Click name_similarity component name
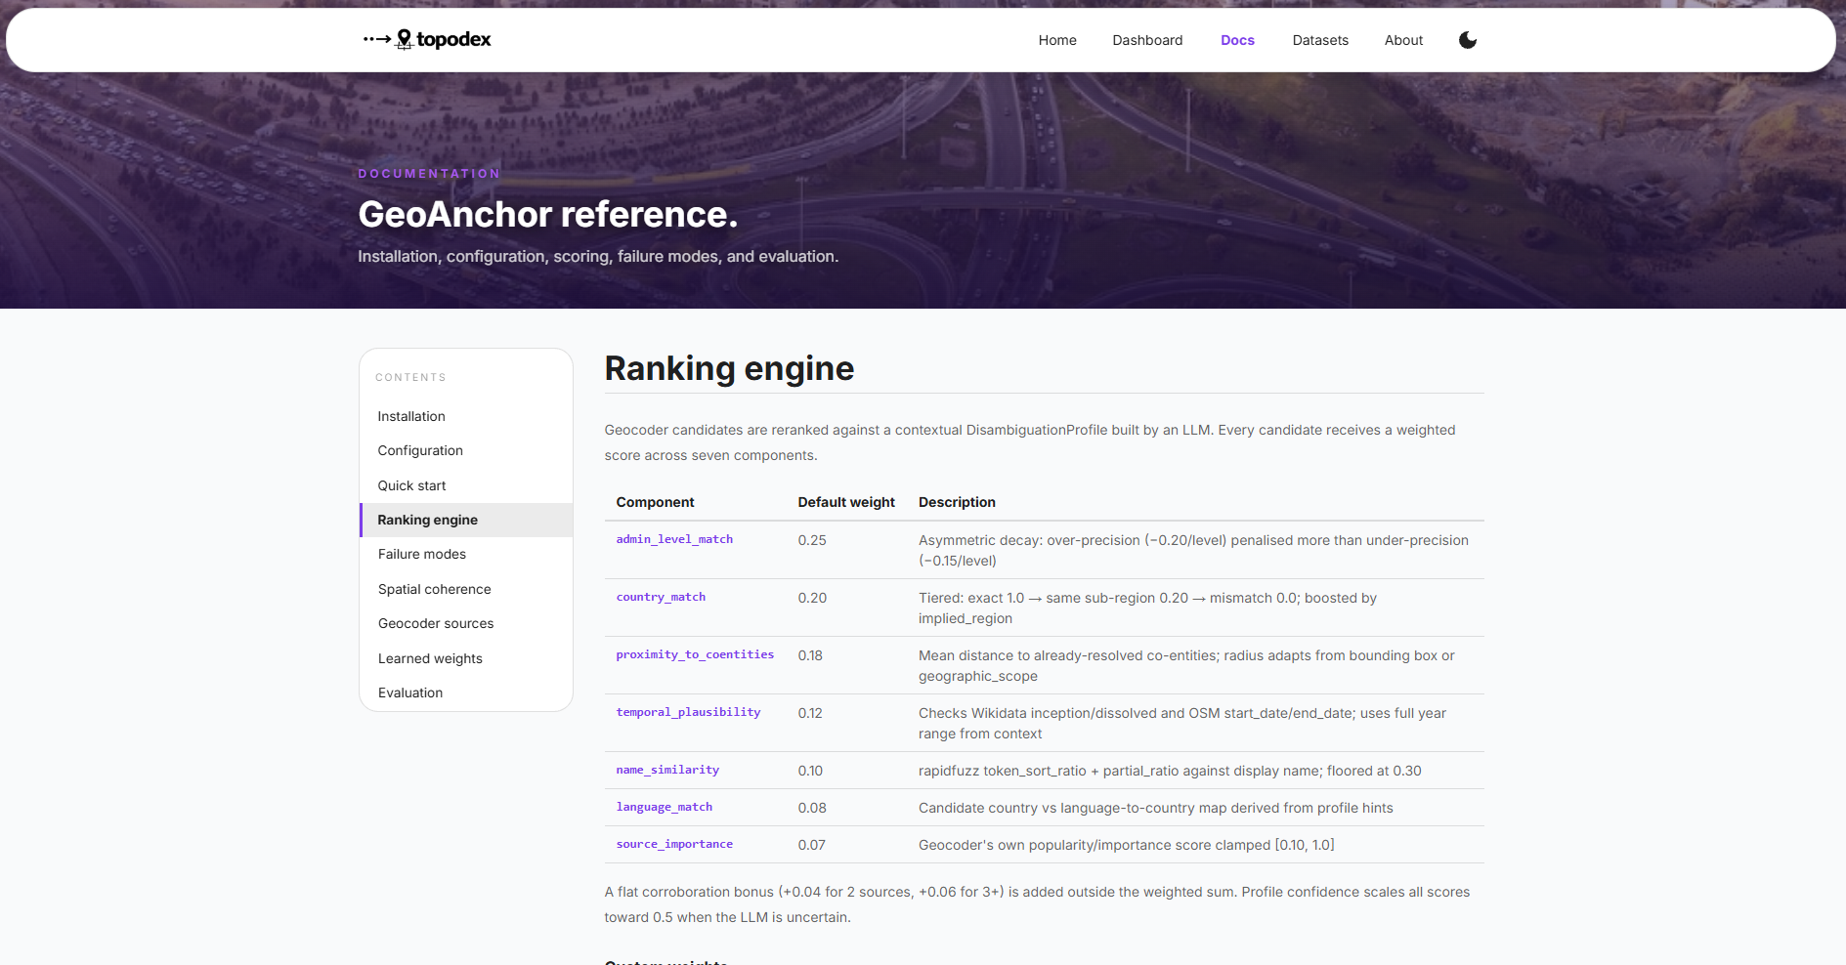The width and height of the screenshot is (1846, 965). click(667, 770)
